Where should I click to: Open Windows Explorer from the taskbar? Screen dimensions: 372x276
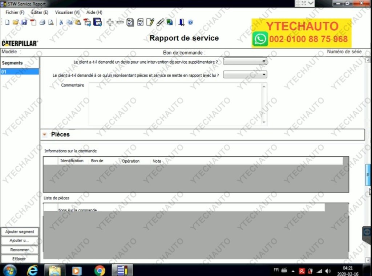coord(55,270)
